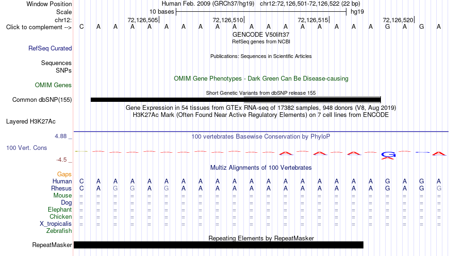This screenshot has height=256, width=449.
Task: Click the -4.5 PhyloP lower scale value
Action: [61, 160]
